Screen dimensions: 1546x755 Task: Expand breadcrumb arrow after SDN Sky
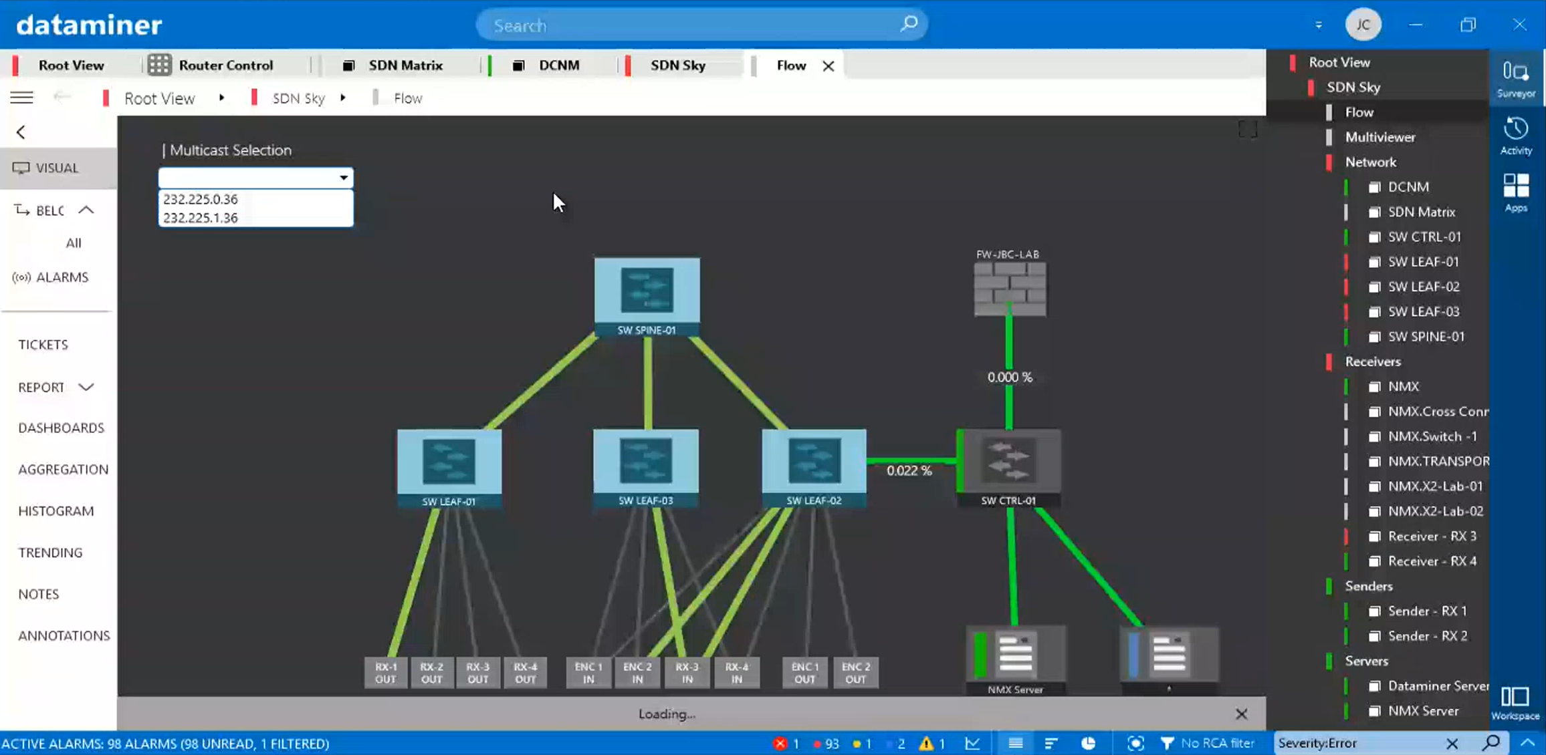pos(342,98)
